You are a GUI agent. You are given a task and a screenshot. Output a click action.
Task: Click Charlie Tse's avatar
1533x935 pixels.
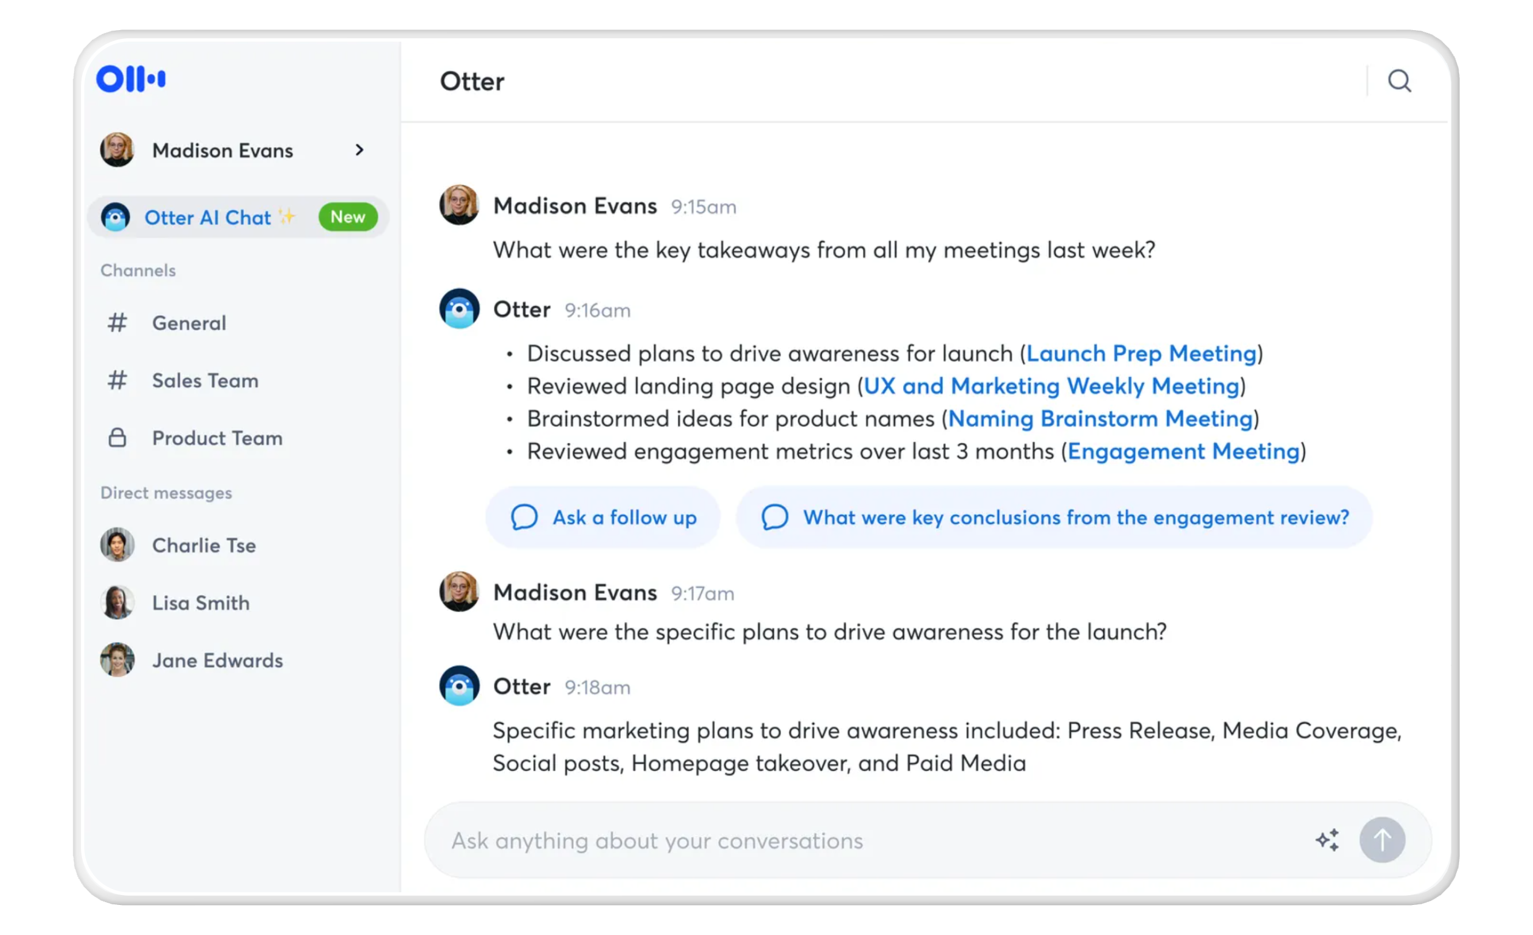(117, 545)
